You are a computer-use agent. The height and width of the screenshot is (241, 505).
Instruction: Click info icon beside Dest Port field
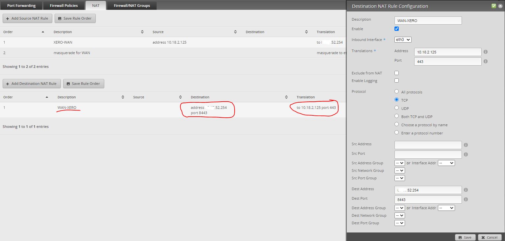click(x=466, y=199)
